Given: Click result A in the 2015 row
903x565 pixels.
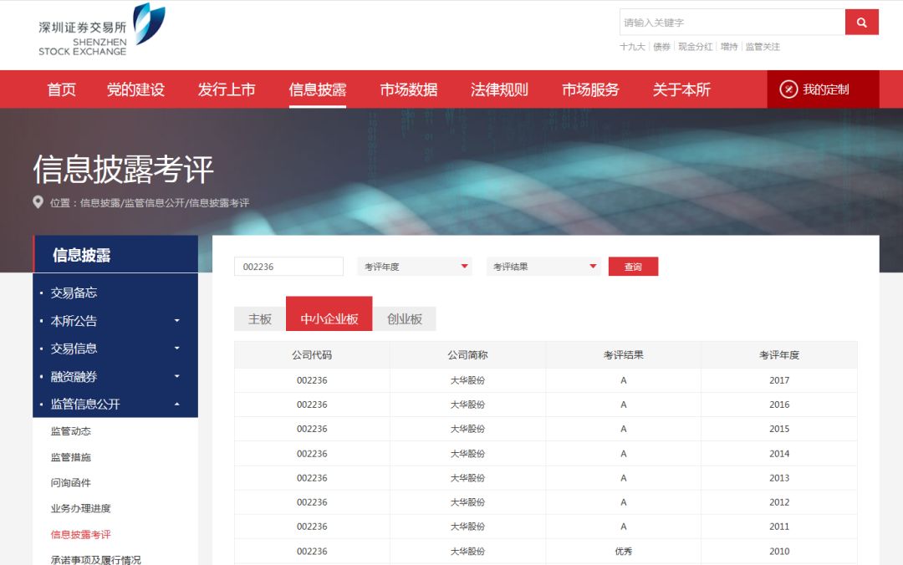Looking at the screenshot, I should click(x=624, y=429).
